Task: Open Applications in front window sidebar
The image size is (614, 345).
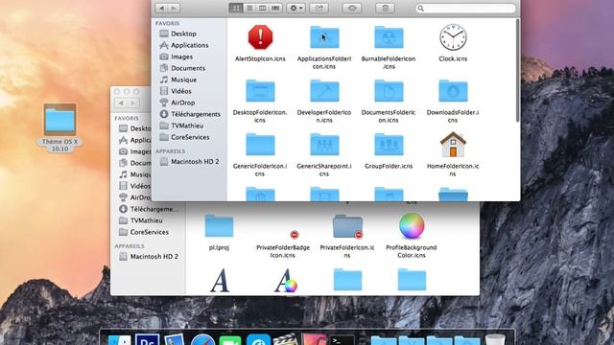Action: pyautogui.click(x=189, y=45)
